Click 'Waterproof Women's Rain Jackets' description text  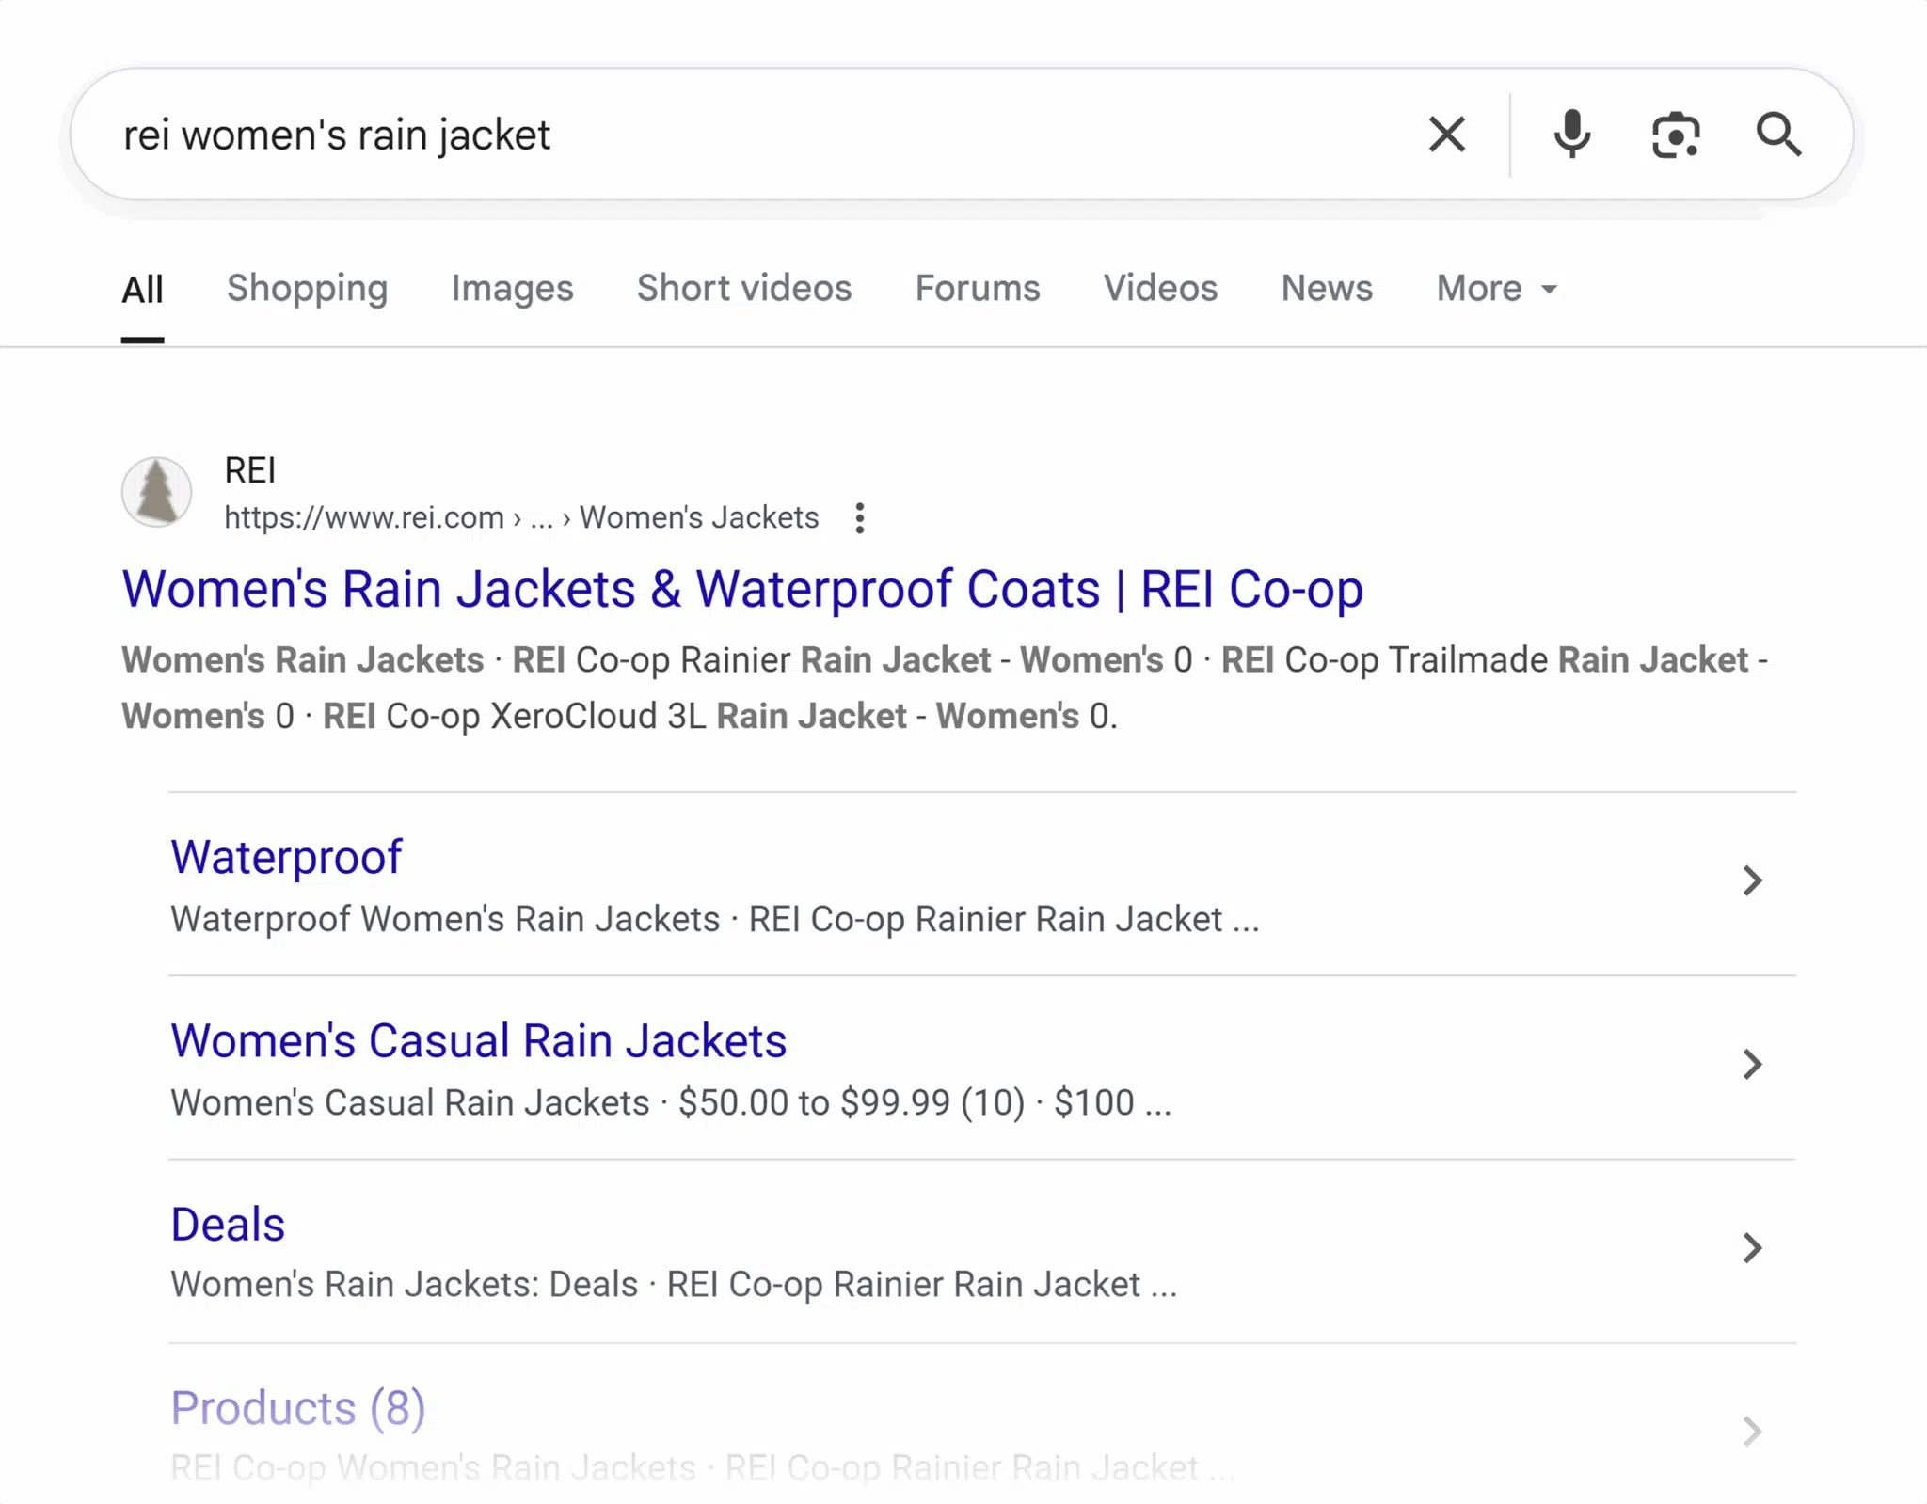pyautogui.click(x=445, y=920)
